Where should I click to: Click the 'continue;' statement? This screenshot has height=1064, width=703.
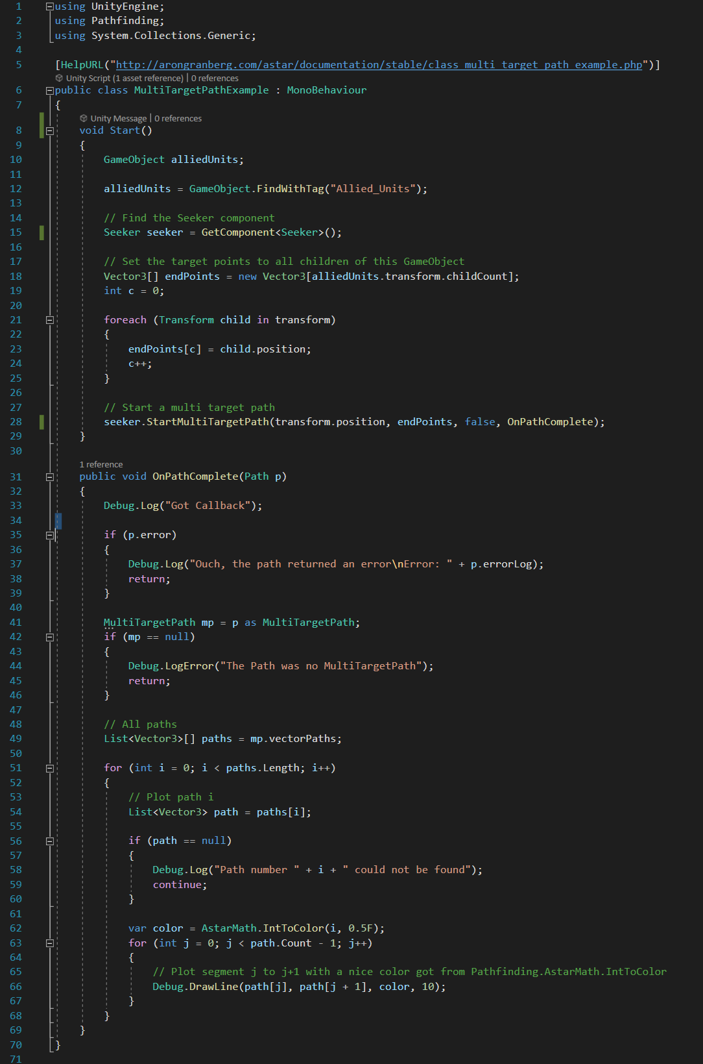click(180, 885)
